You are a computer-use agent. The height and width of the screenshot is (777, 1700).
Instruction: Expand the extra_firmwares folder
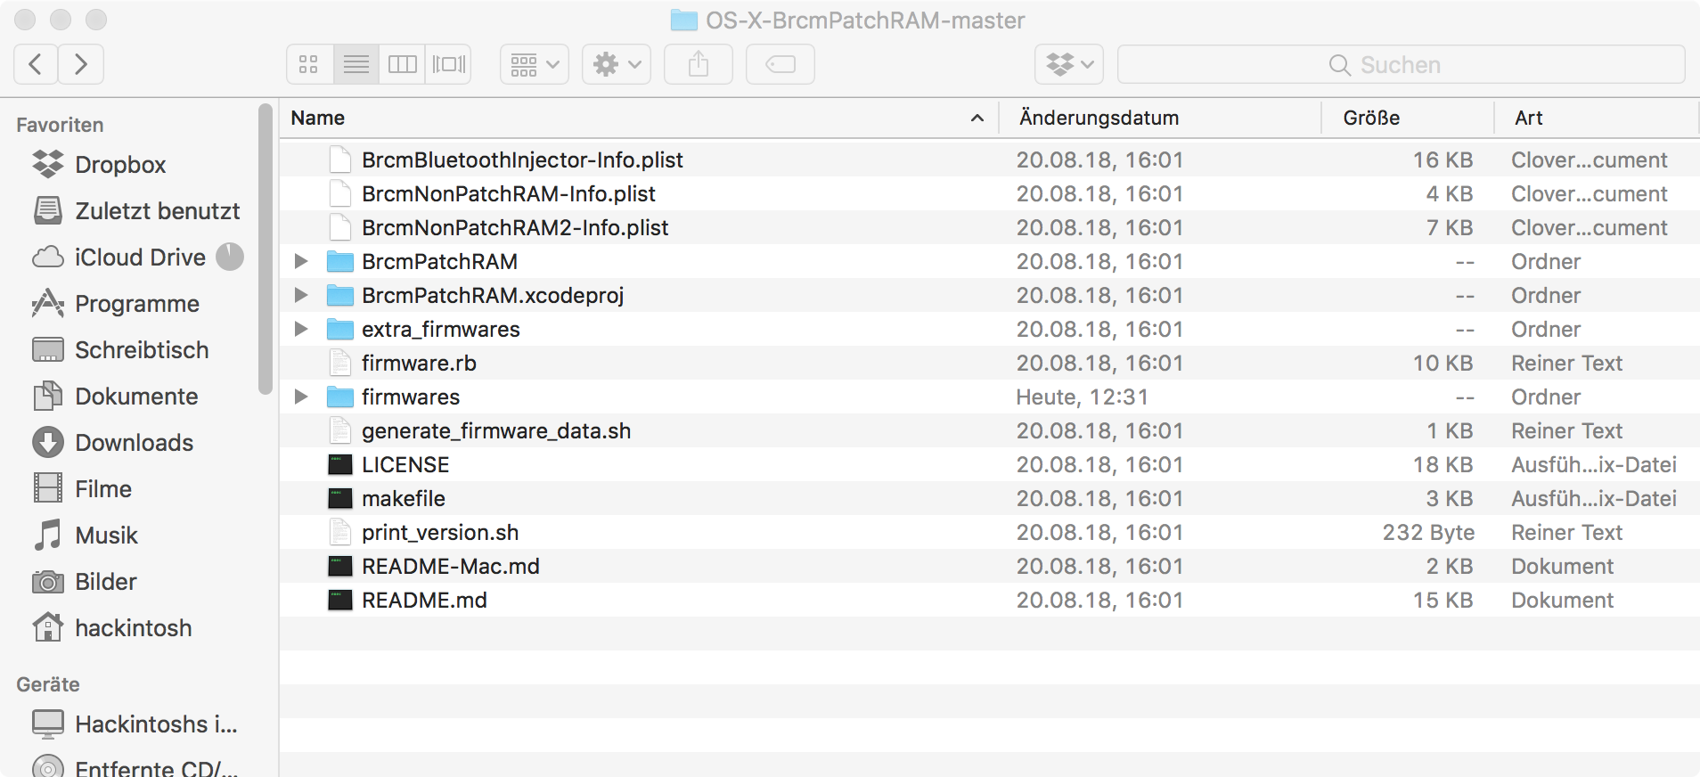[x=301, y=329]
